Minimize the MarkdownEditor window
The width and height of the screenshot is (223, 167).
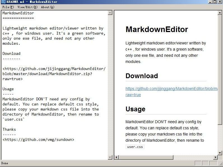pos(210,2)
